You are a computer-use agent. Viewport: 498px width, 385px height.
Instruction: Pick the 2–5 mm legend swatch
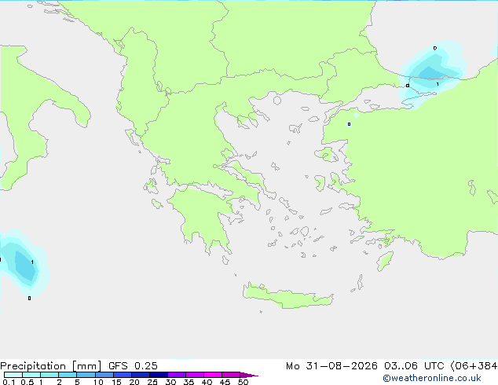pos(68,375)
